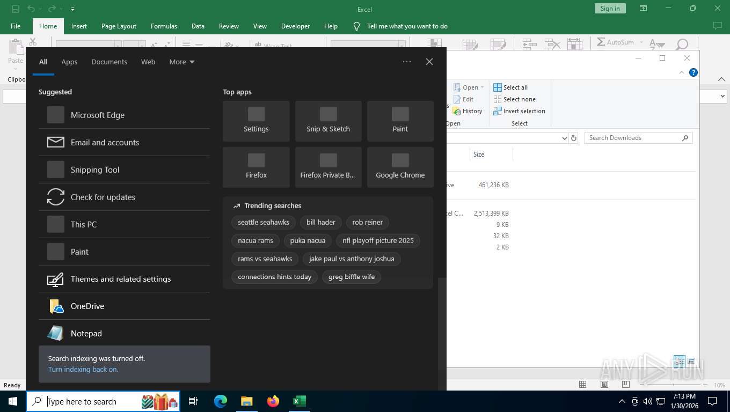Screen dimensions: 730x412
Task: Select the Apps search filter tab
Action: tap(69, 62)
